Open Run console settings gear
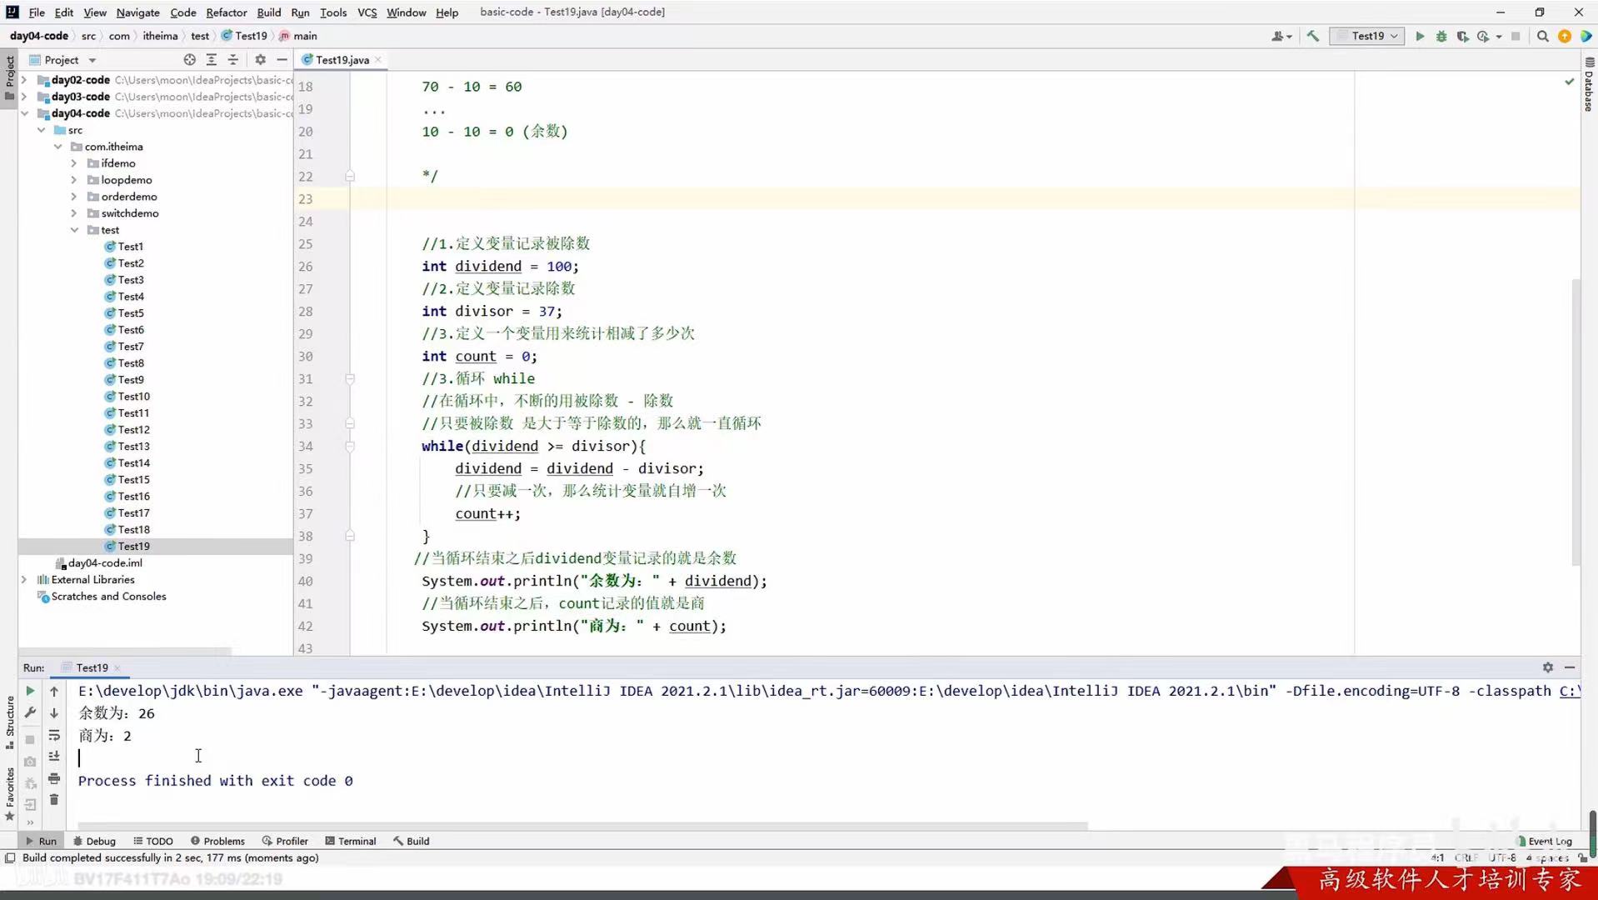 1547,667
